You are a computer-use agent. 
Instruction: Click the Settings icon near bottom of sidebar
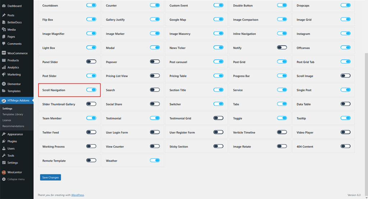pyautogui.click(x=4, y=162)
